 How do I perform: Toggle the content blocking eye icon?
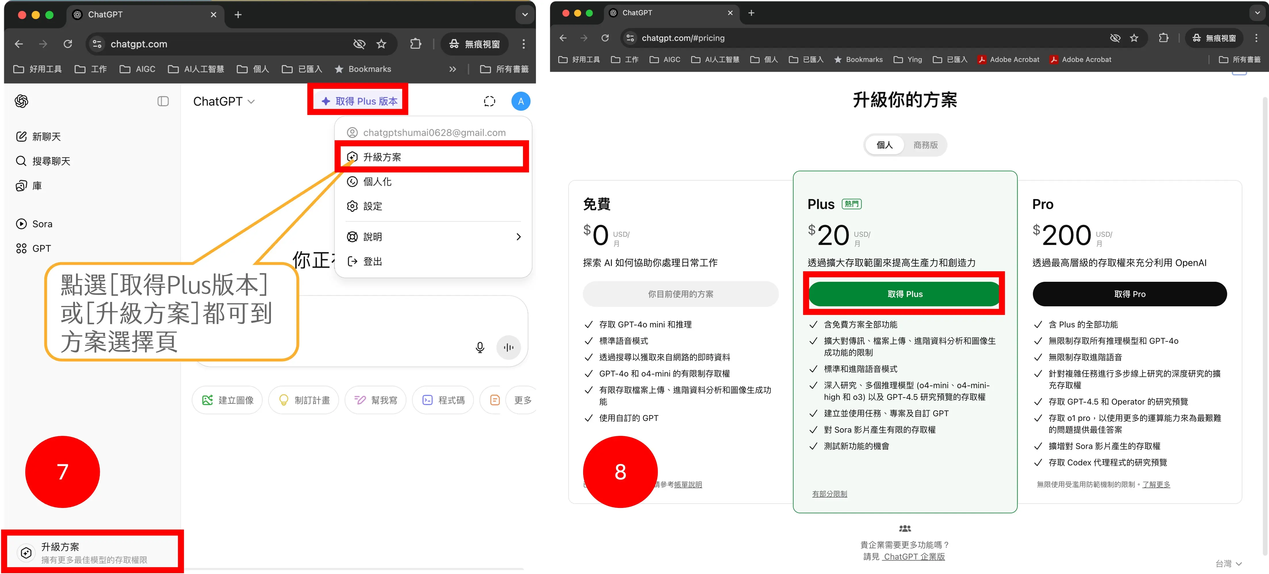tap(359, 44)
